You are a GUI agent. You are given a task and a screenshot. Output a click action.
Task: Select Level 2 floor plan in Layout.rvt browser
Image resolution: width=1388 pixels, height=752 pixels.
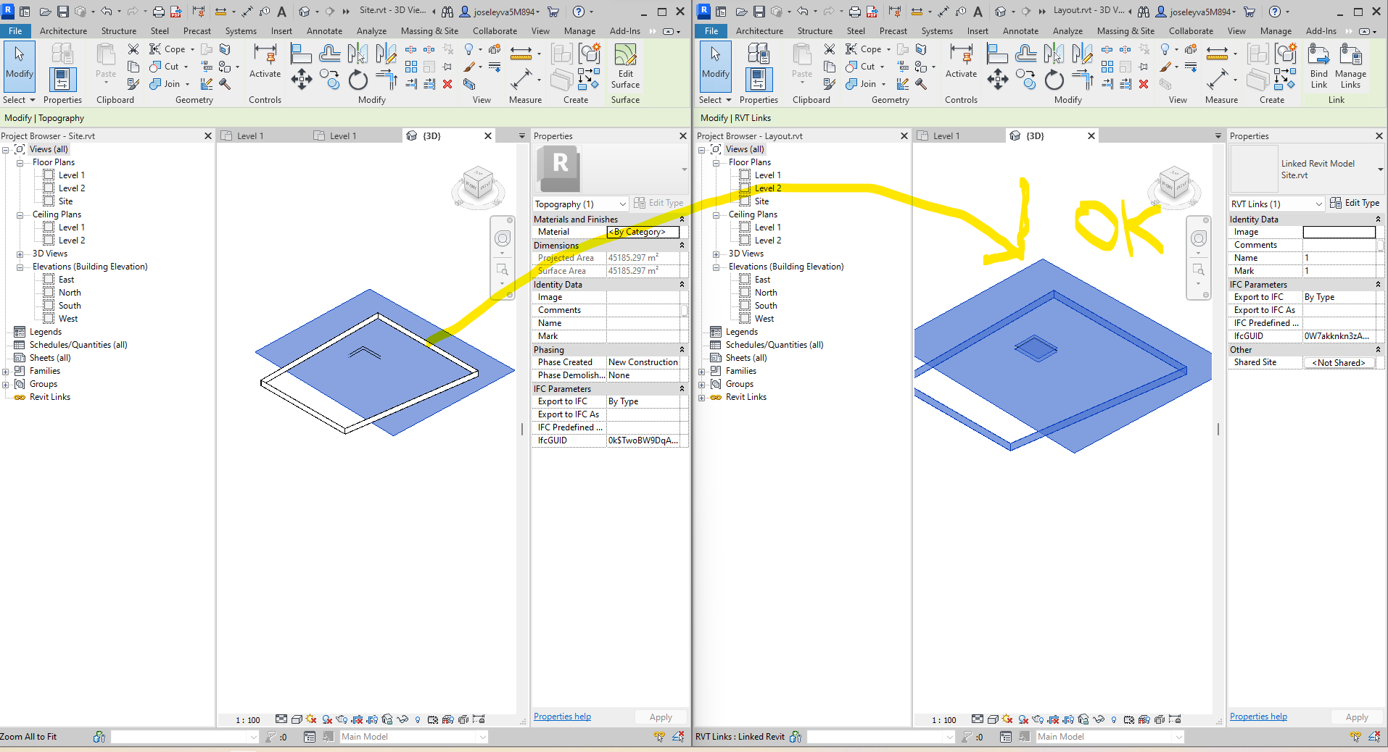(768, 188)
